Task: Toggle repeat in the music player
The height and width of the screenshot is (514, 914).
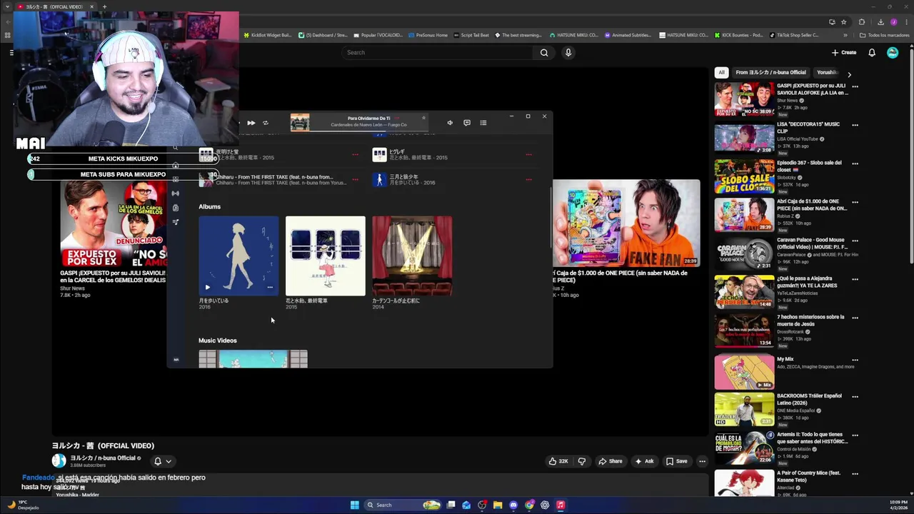Action: click(x=266, y=123)
